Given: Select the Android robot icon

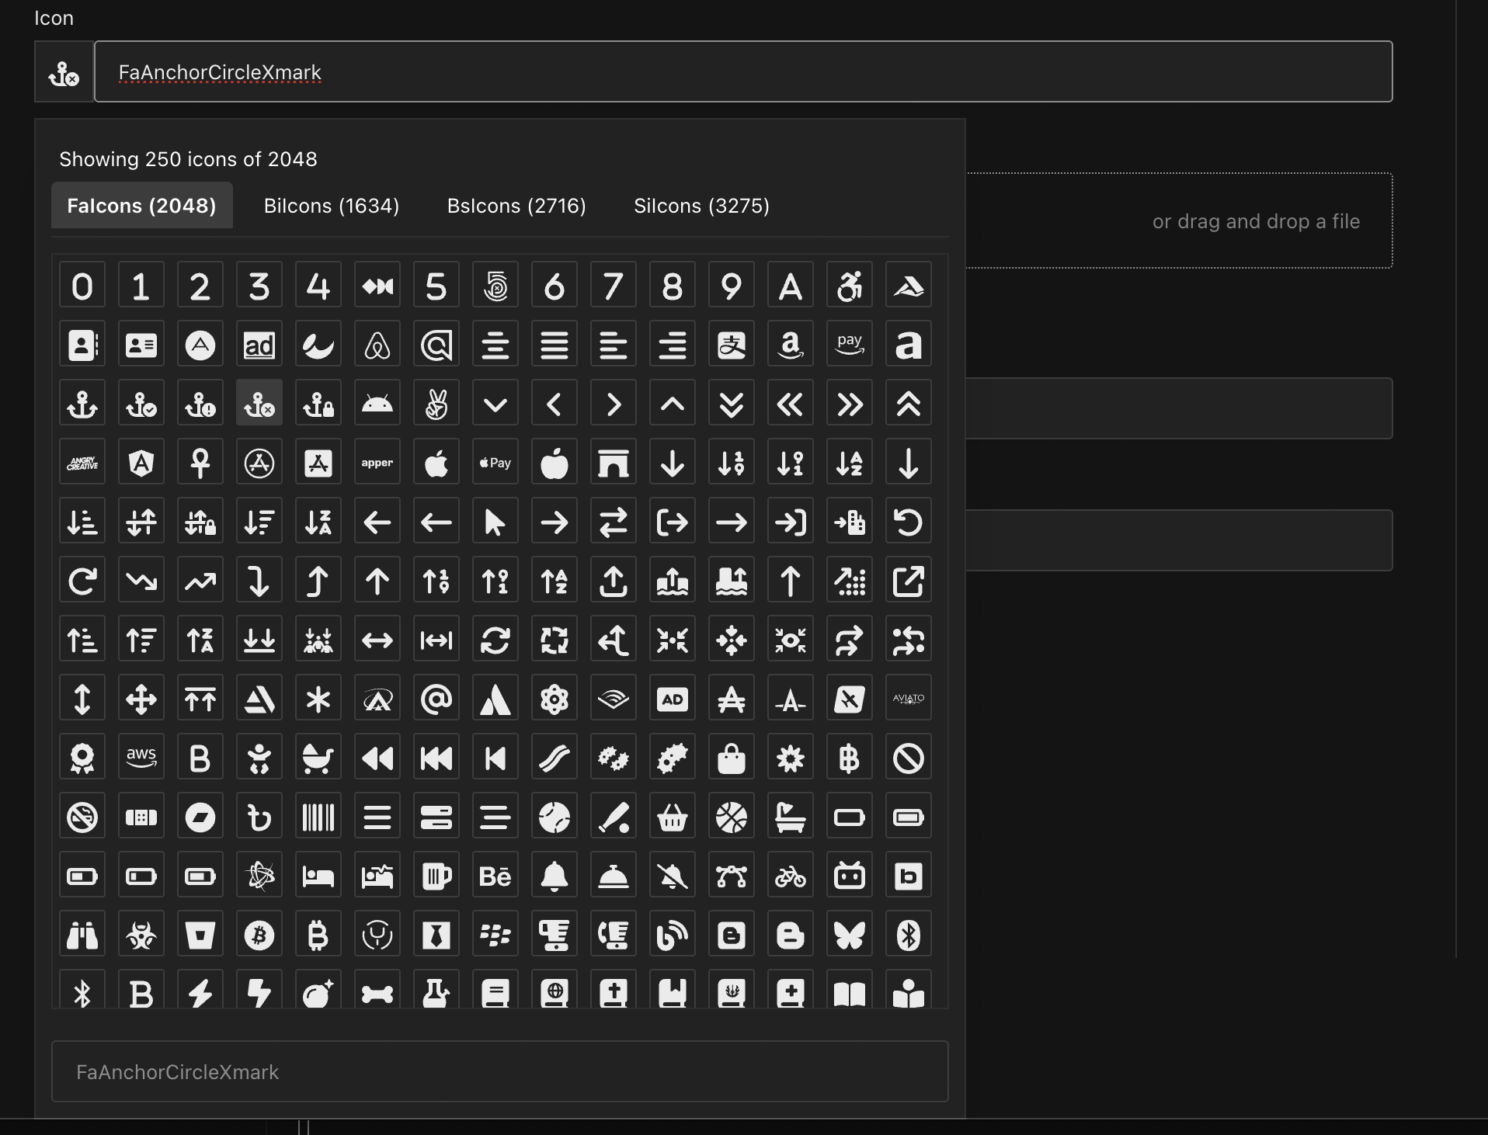Looking at the screenshot, I should 377,403.
